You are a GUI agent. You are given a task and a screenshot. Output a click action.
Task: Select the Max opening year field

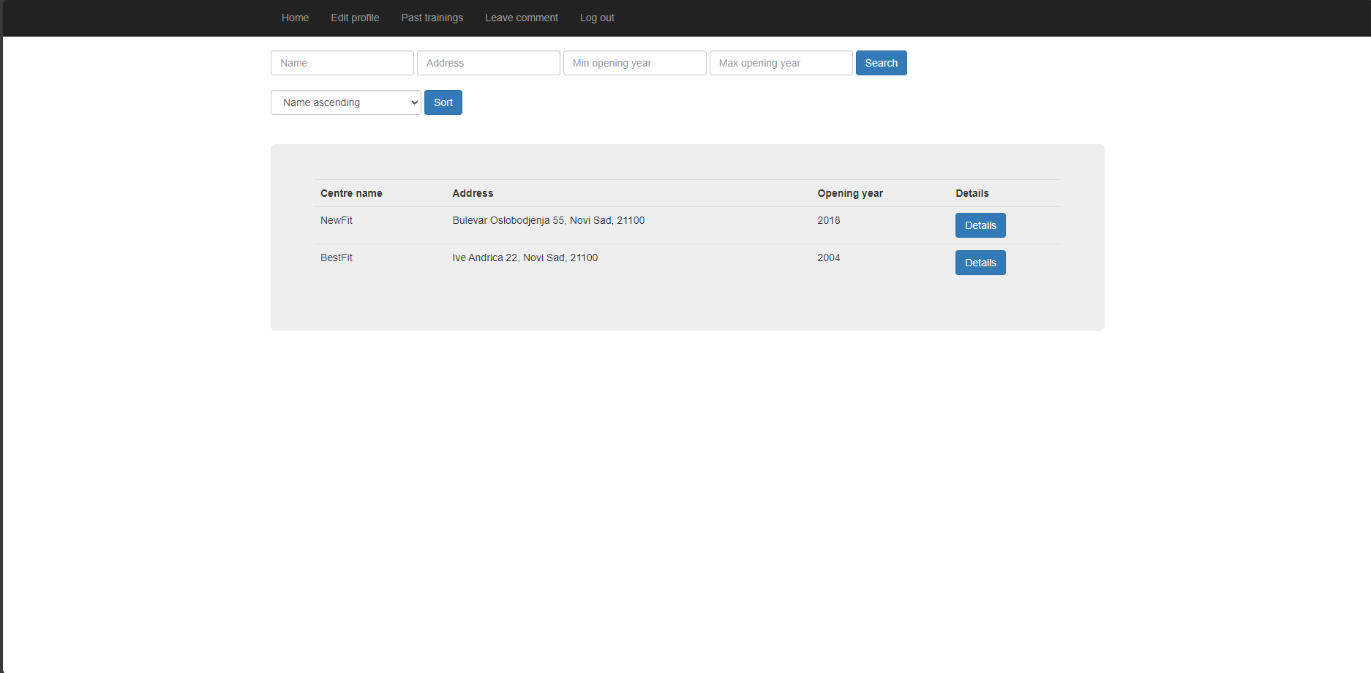[781, 63]
